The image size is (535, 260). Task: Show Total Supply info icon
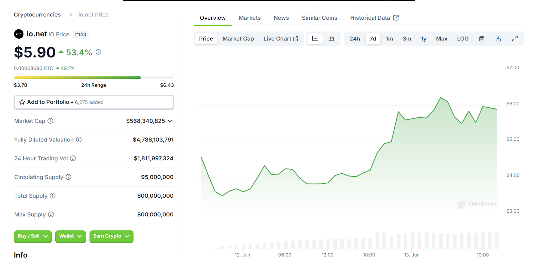point(52,196)
